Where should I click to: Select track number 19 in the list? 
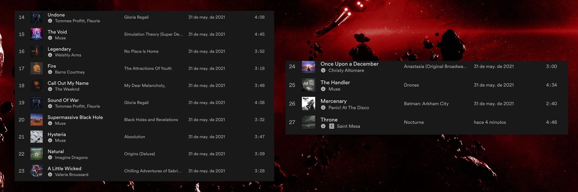(x=22, y=103)
